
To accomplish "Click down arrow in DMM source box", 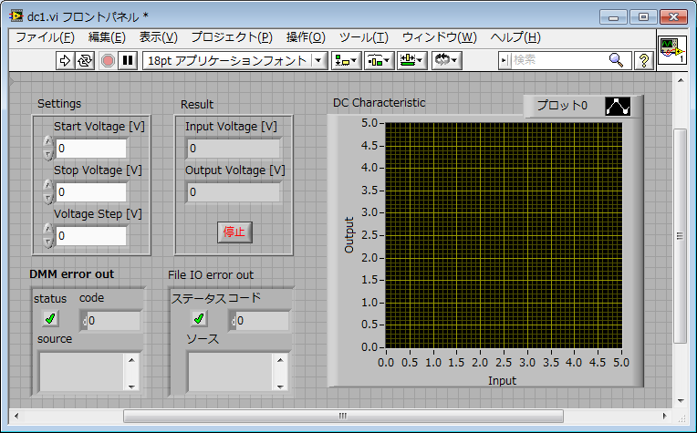I will pos(131,387).
